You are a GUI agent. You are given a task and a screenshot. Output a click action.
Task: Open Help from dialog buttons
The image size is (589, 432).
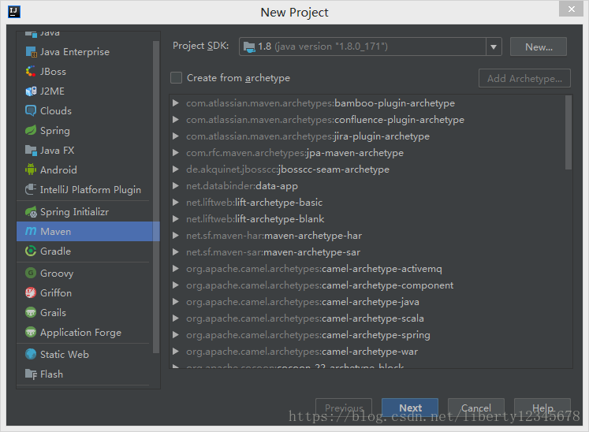(542, 408)
